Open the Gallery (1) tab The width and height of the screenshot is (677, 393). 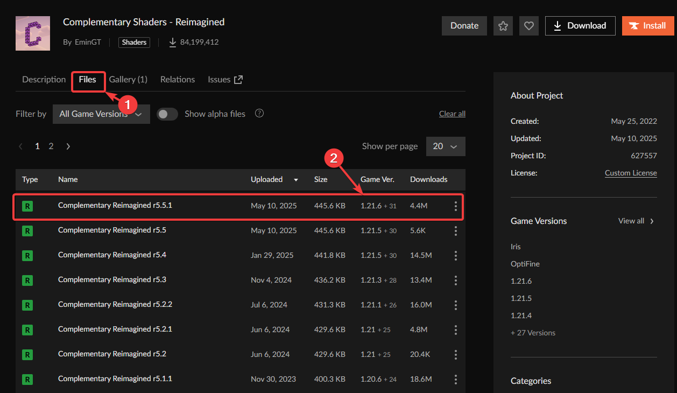click(x=128, y=79)
